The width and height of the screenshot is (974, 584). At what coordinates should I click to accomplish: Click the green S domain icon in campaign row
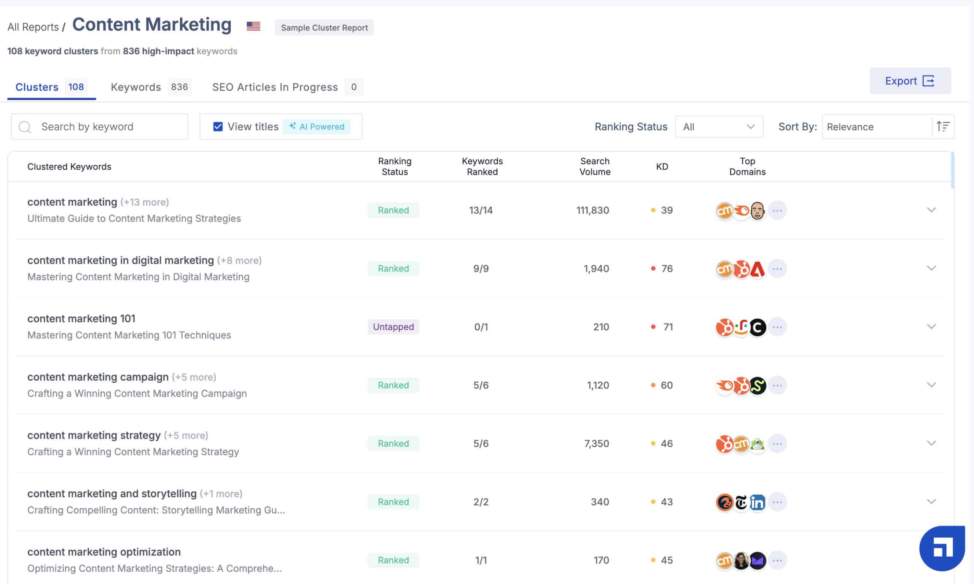757,385
